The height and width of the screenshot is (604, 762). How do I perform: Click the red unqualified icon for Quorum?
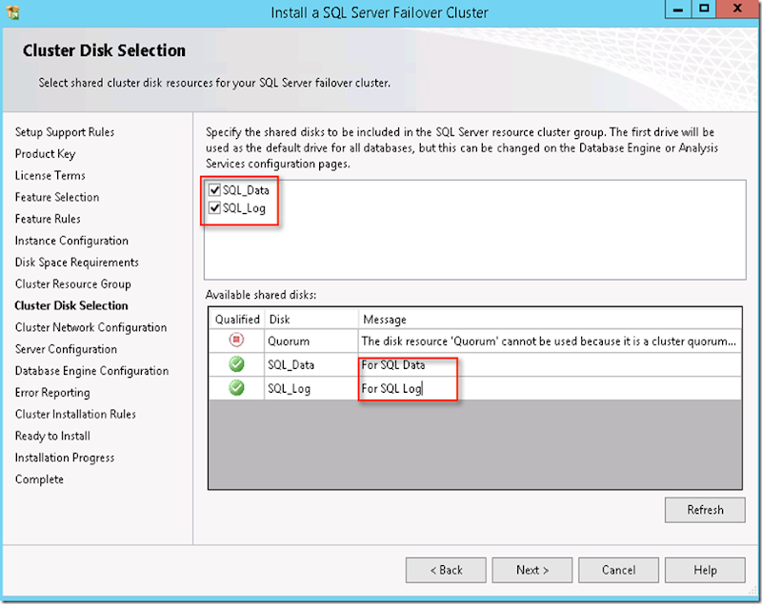(236, 341)
